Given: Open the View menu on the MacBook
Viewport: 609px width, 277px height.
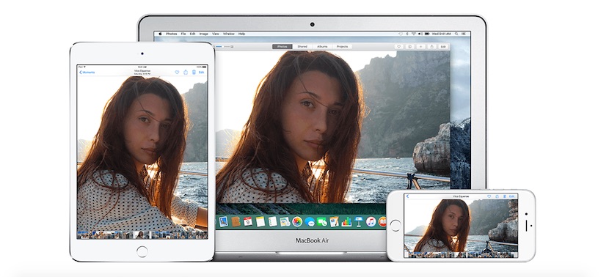Looking at the screenshot, I should point(216,34).
